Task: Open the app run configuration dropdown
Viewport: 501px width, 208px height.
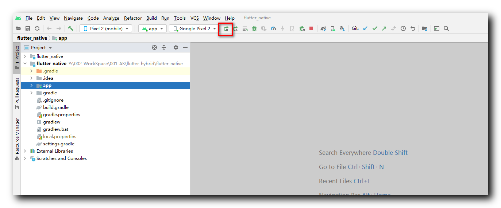Action: (153, 28)
